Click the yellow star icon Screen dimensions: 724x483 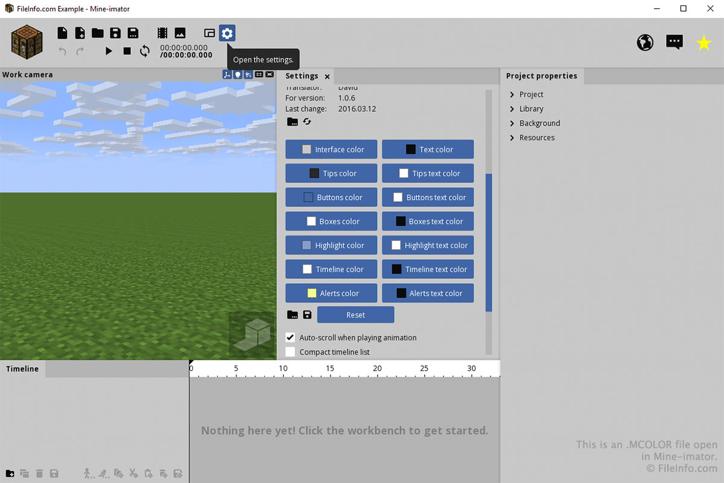coord(703,42)
